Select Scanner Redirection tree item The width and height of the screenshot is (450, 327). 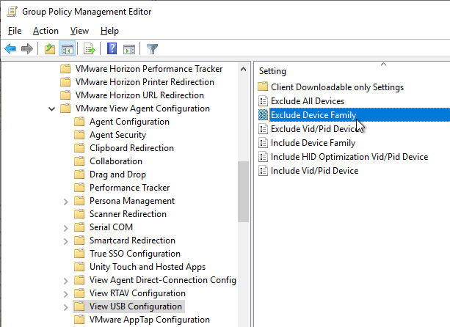click(x=128, y=214)
